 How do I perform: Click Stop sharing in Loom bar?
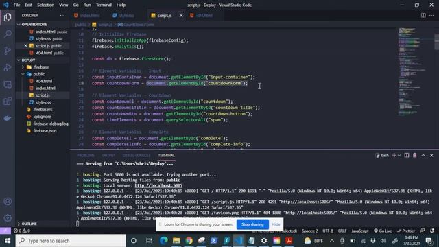(252, 224)
